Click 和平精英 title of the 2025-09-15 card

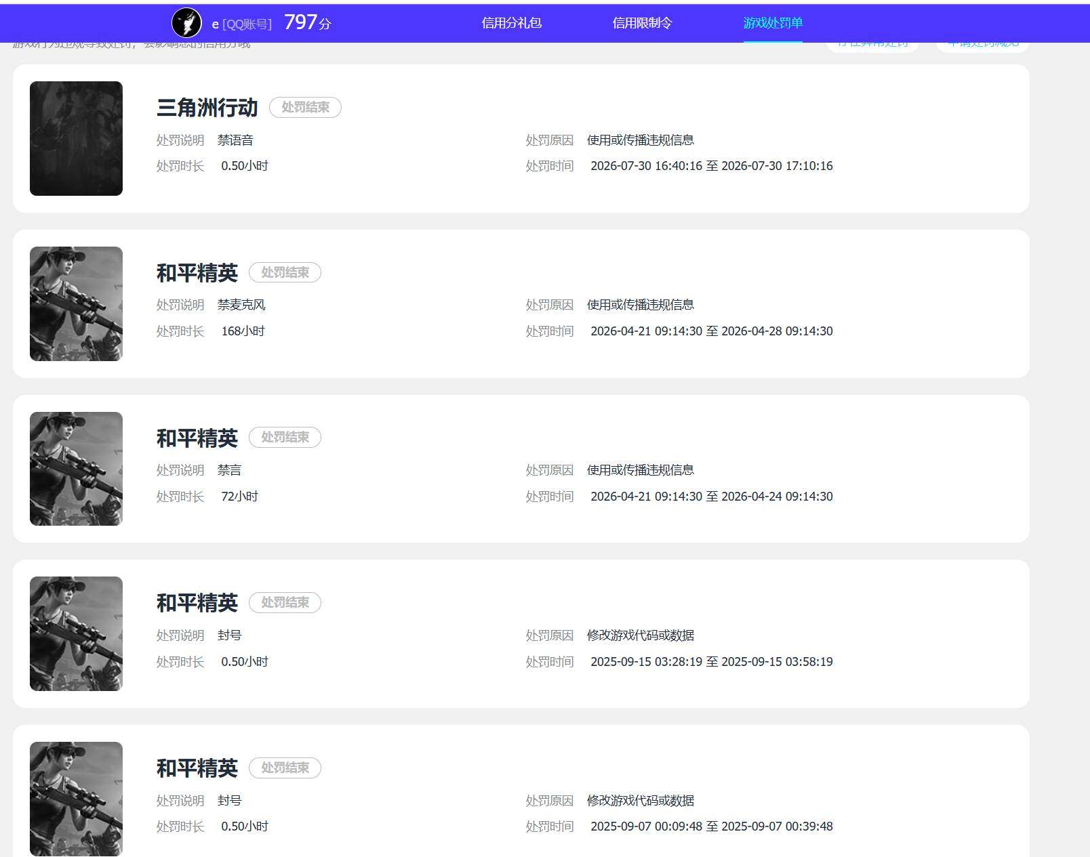(197, 603)
